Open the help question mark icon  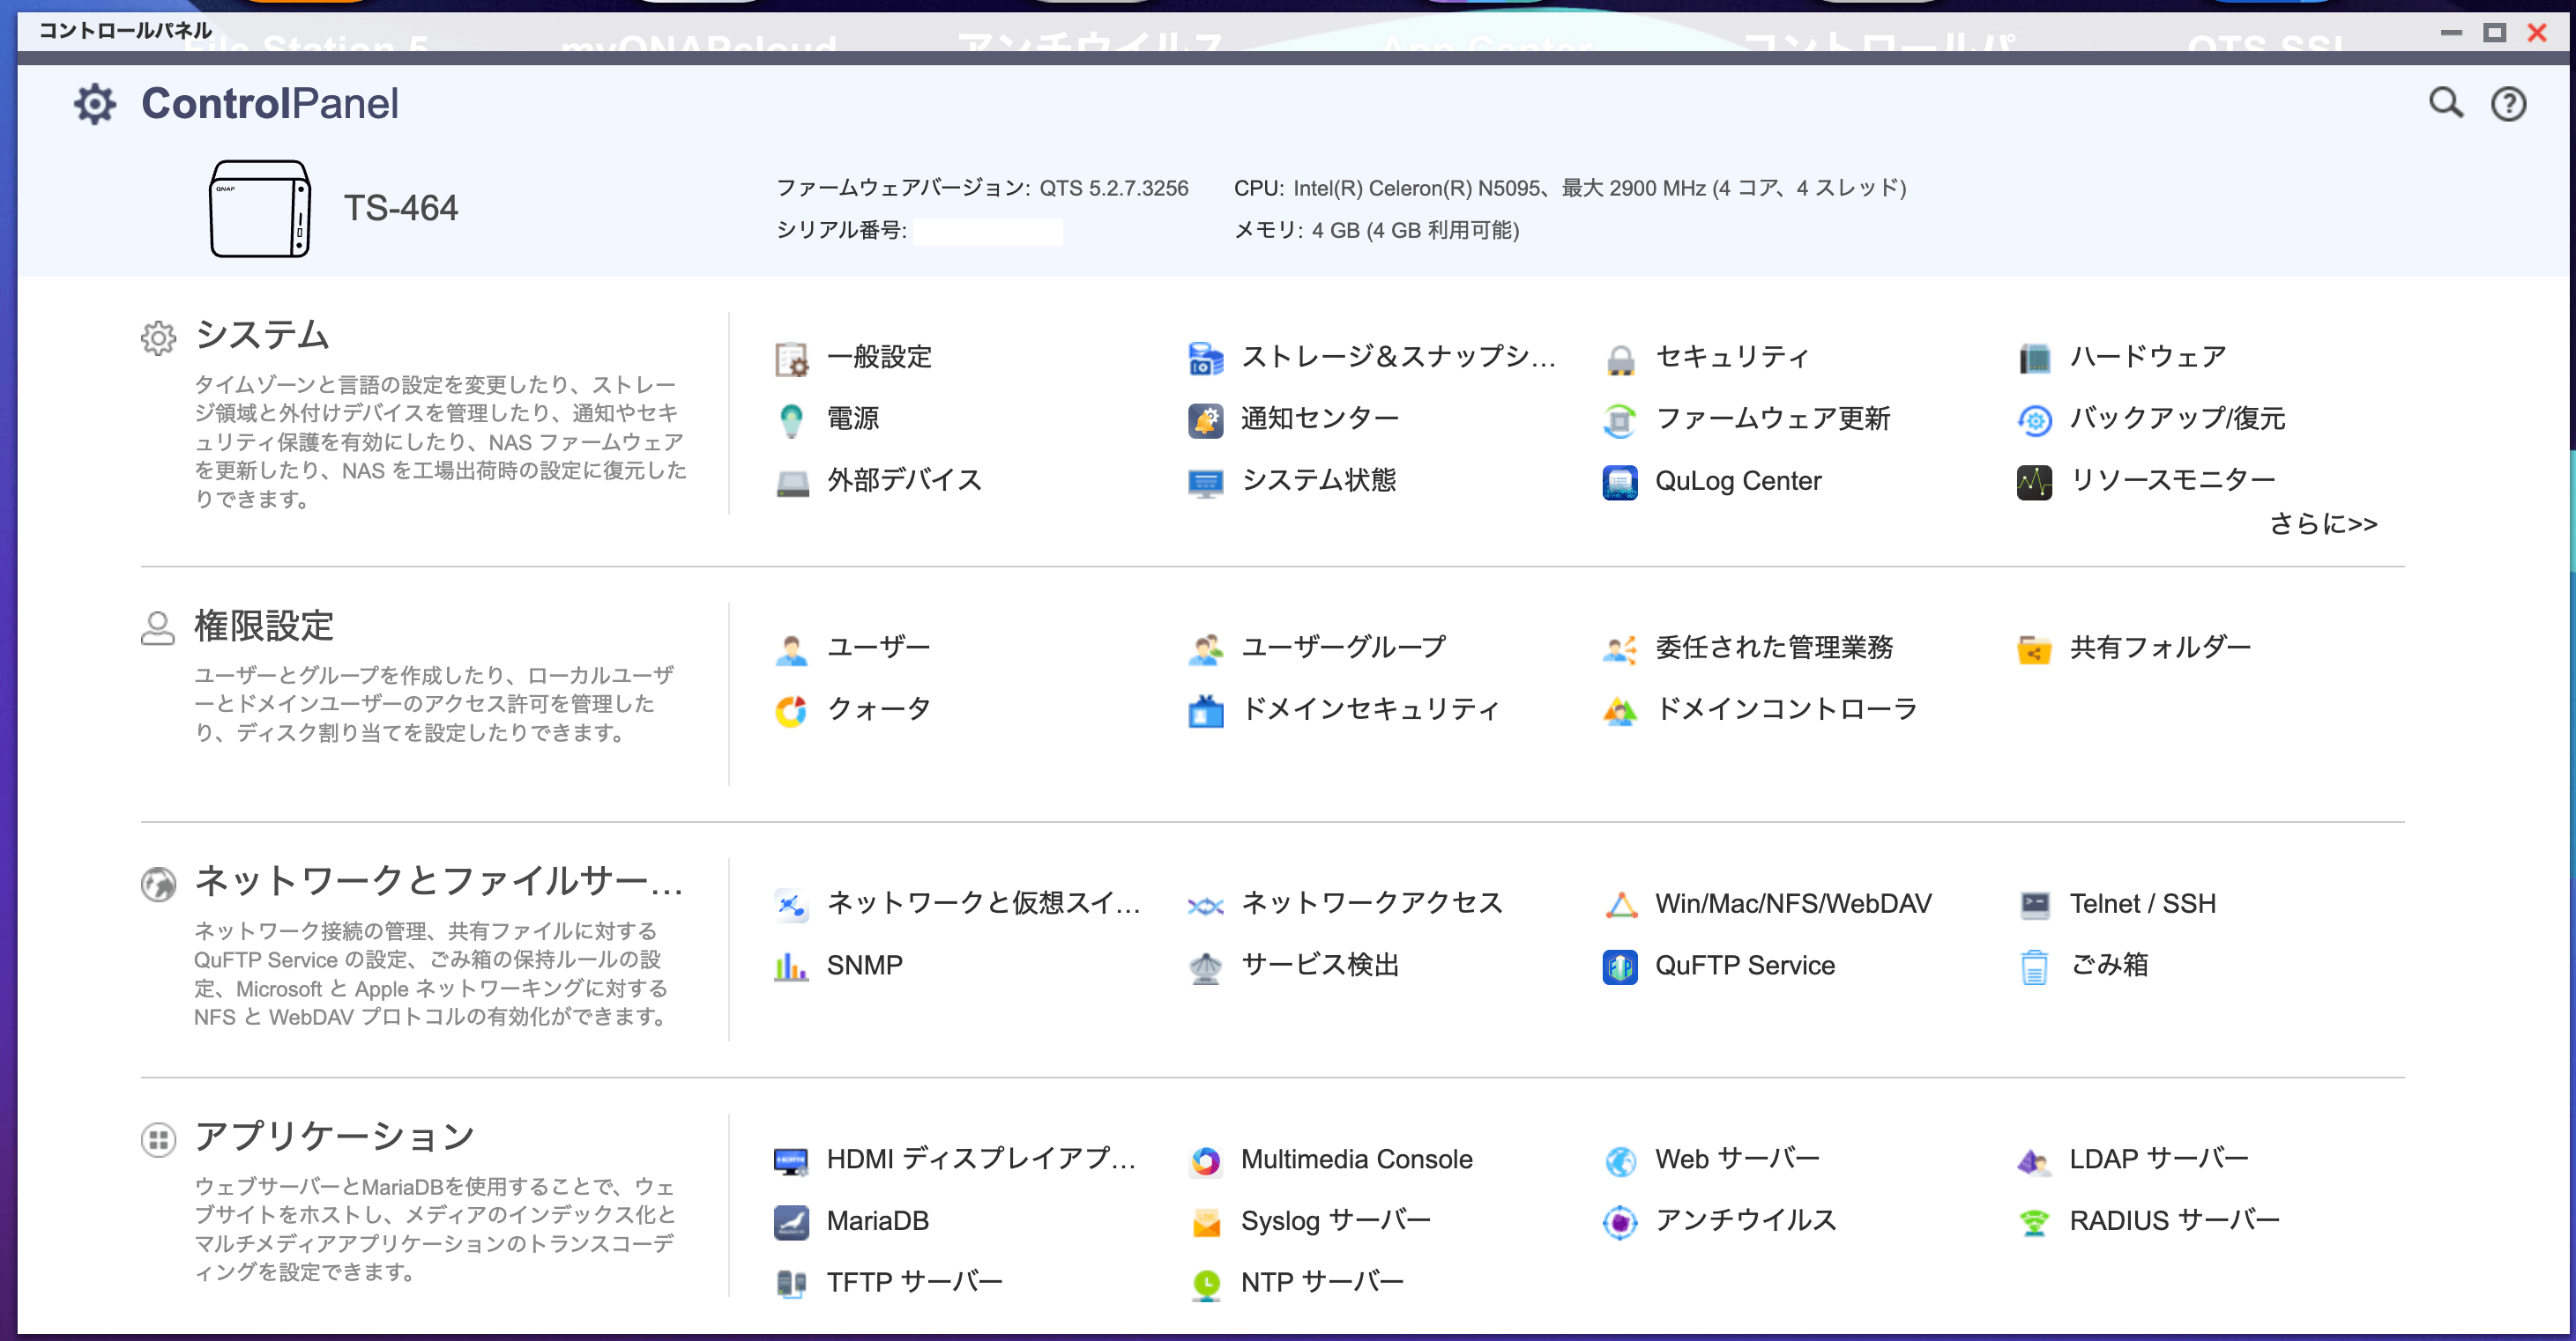pos(2508,104)
